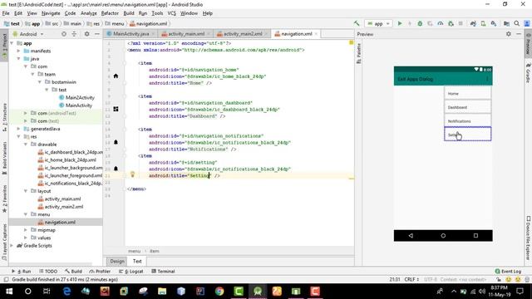
Task: Click scroll-from-source target icon in Project panel
Action: click(64, 34)
